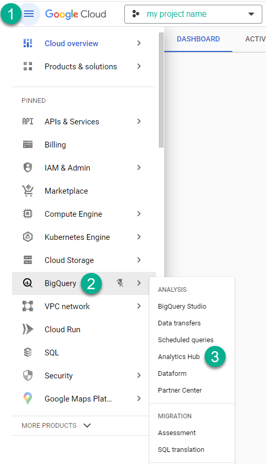The image size is (266, 464).
Task: Expand the VPC network submenu chevron
Action: (x=139, y=306)
